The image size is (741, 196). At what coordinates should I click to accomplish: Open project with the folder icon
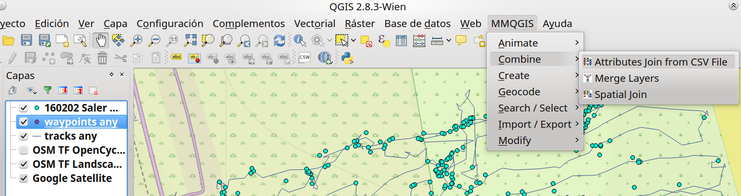tap(8, 40)
